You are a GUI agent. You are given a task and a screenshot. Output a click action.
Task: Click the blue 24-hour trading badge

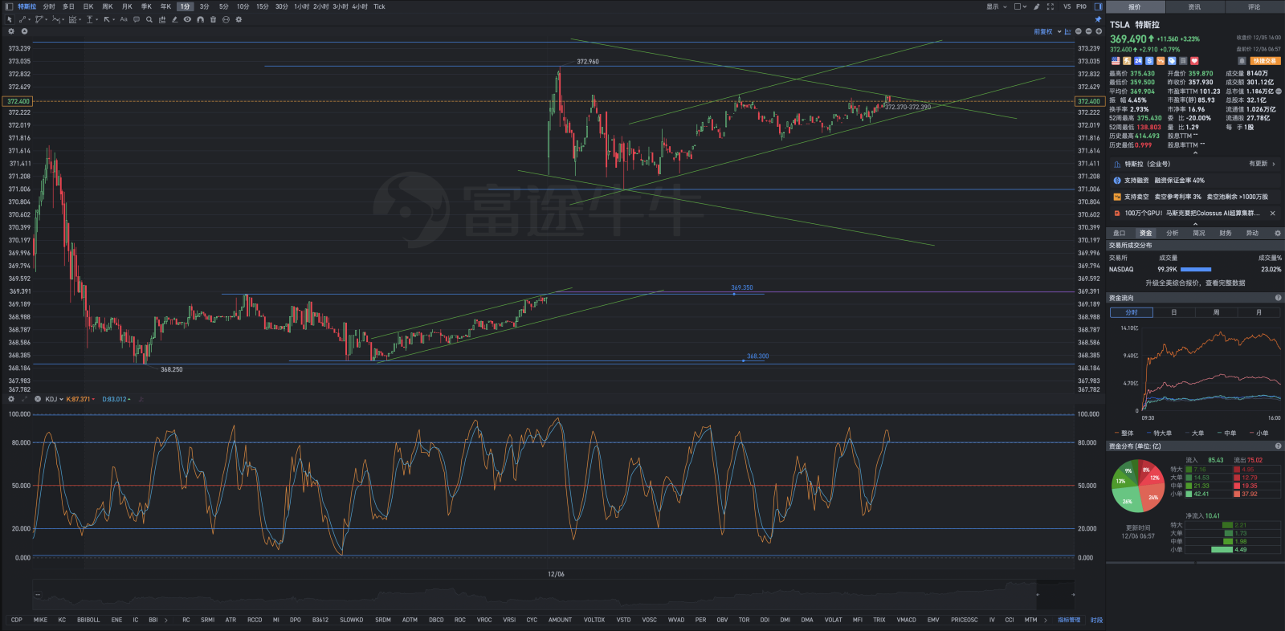pyautogui.click(x=1138, y=61)
